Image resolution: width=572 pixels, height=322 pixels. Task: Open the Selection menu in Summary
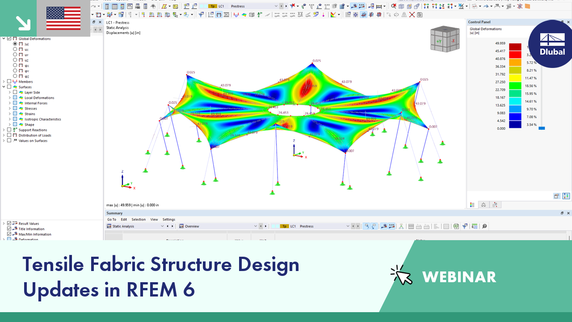[x=139, y=220]
